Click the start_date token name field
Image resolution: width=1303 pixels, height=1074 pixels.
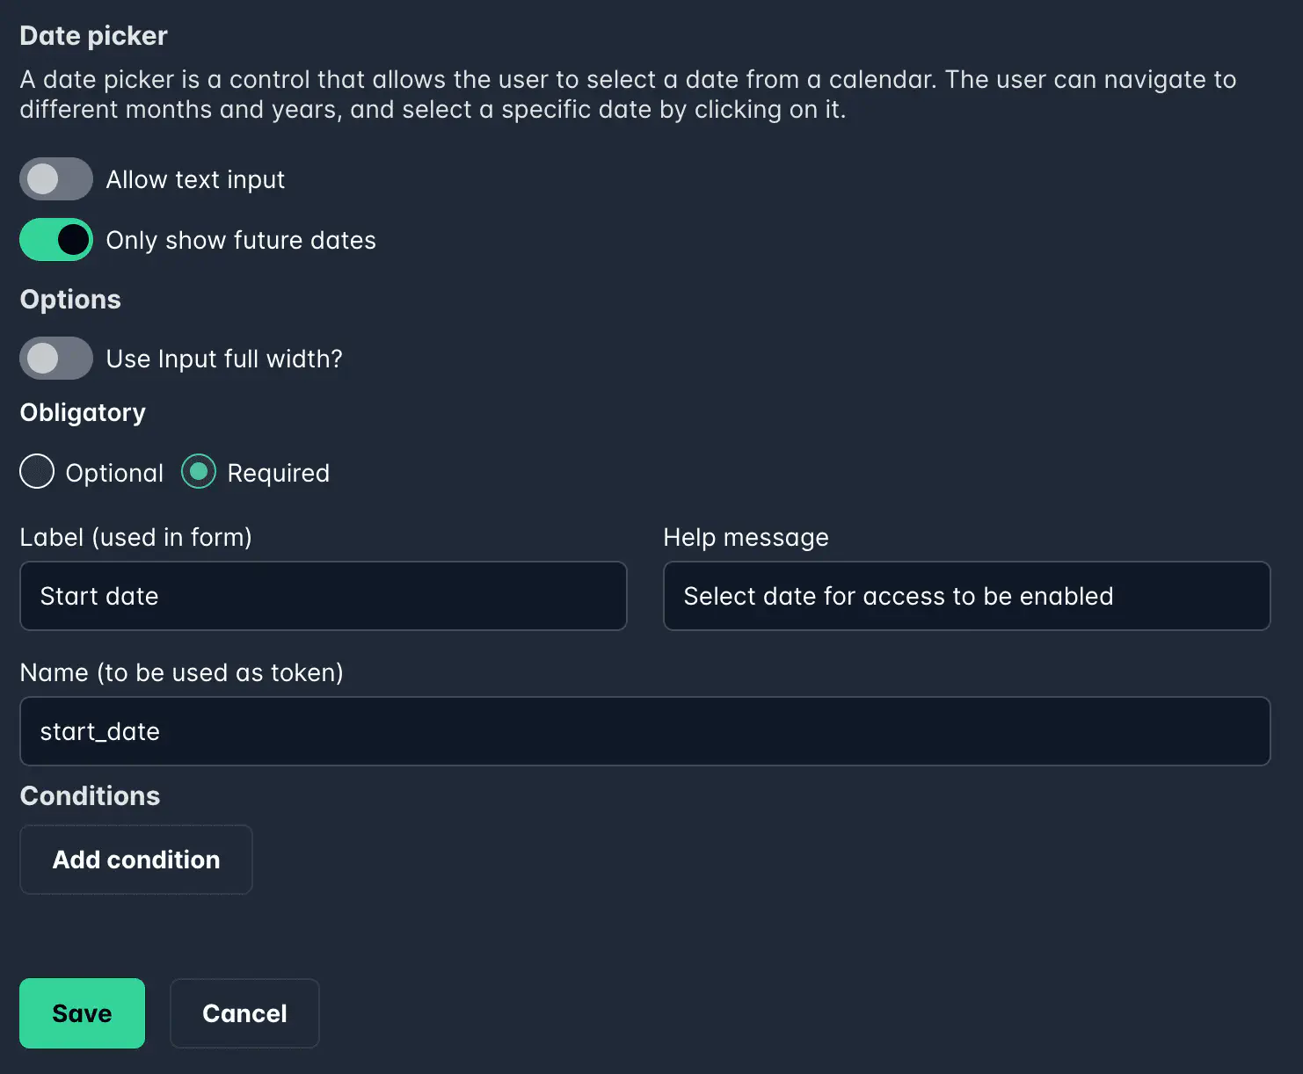[644, 731]
